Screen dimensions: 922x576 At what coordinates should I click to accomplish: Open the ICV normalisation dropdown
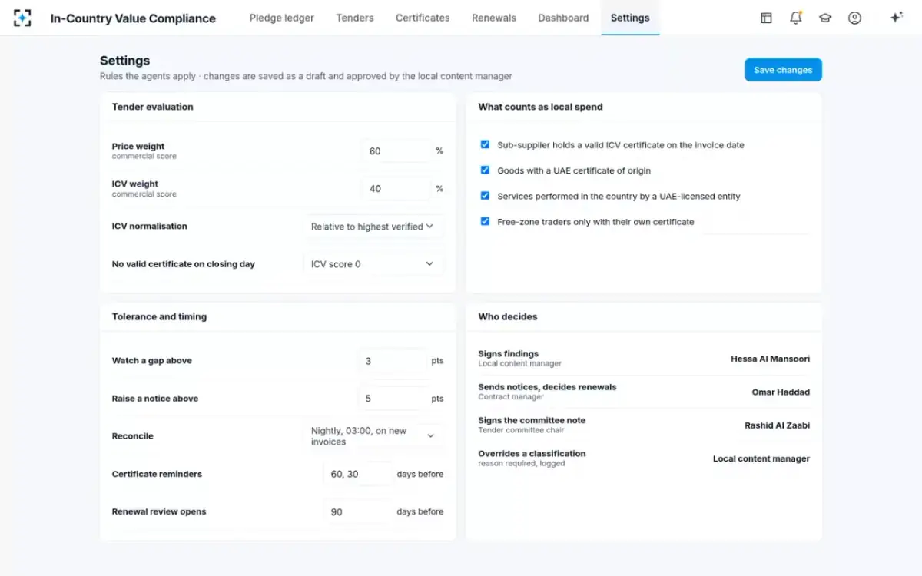[373, 227]
